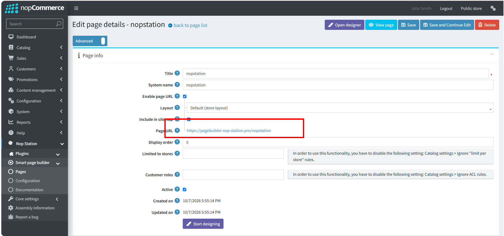
Task: Click the Page URL help icon
Action: pos(177,130)
